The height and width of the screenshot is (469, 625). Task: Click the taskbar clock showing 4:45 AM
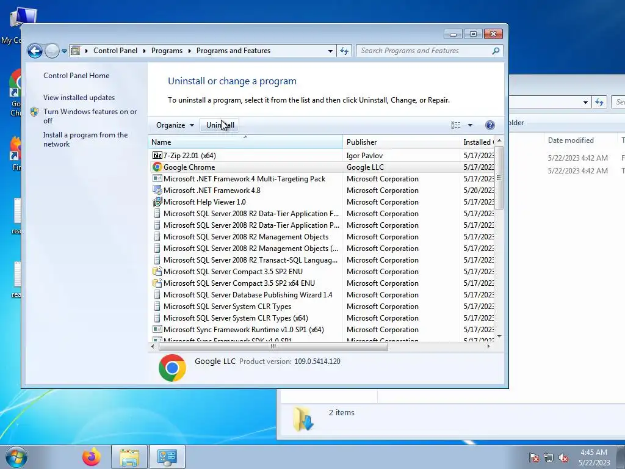point(594,453)
